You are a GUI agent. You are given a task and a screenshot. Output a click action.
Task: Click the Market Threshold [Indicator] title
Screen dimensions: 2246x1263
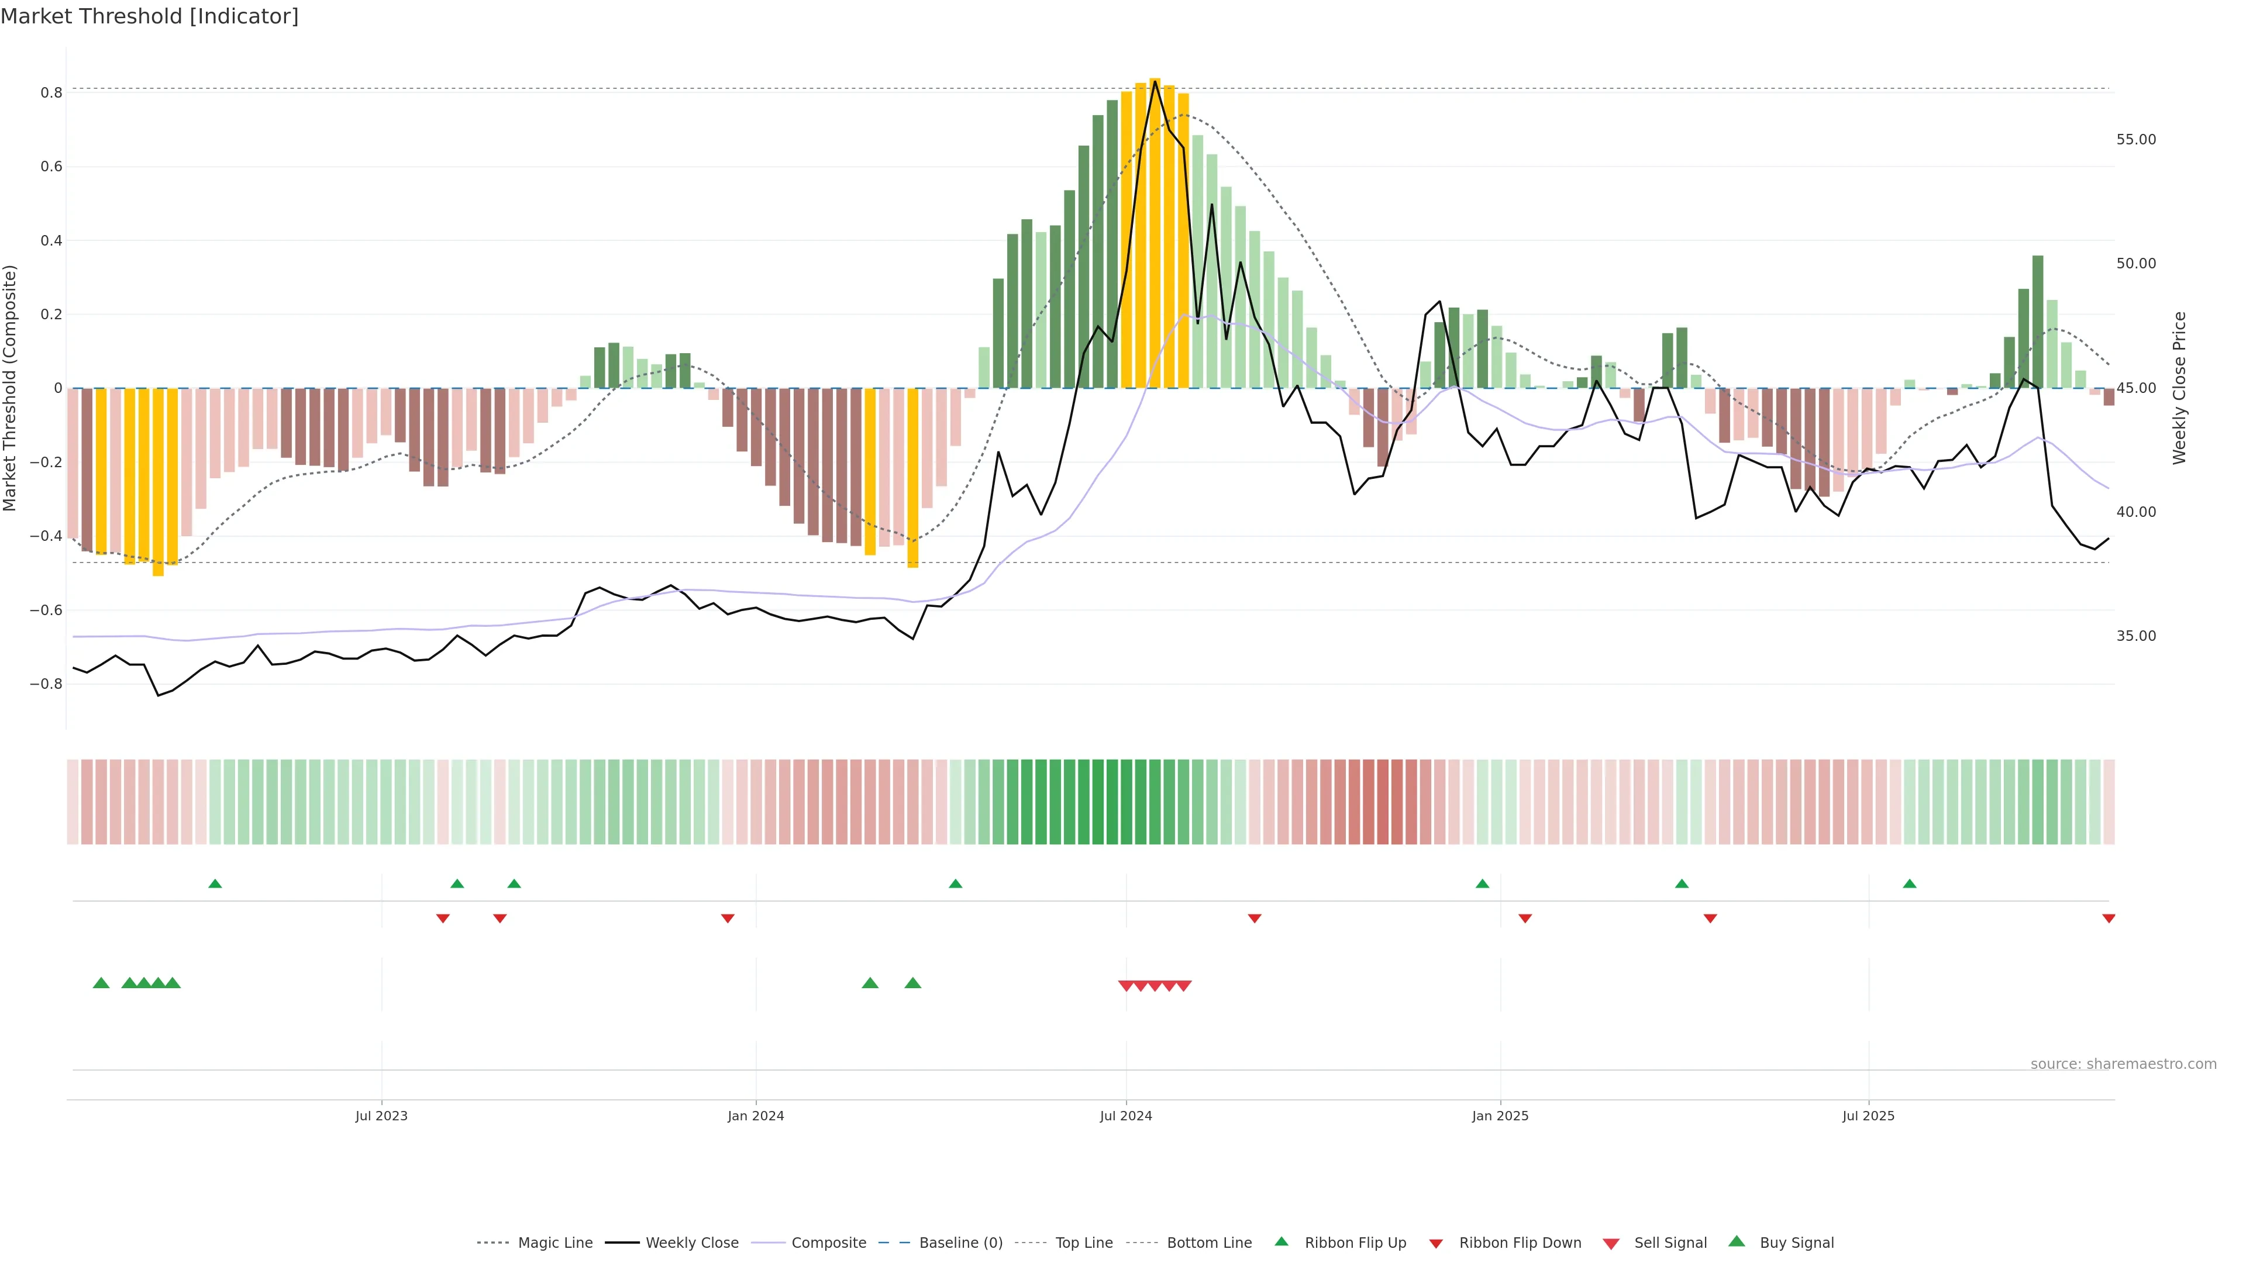point(149,16)
